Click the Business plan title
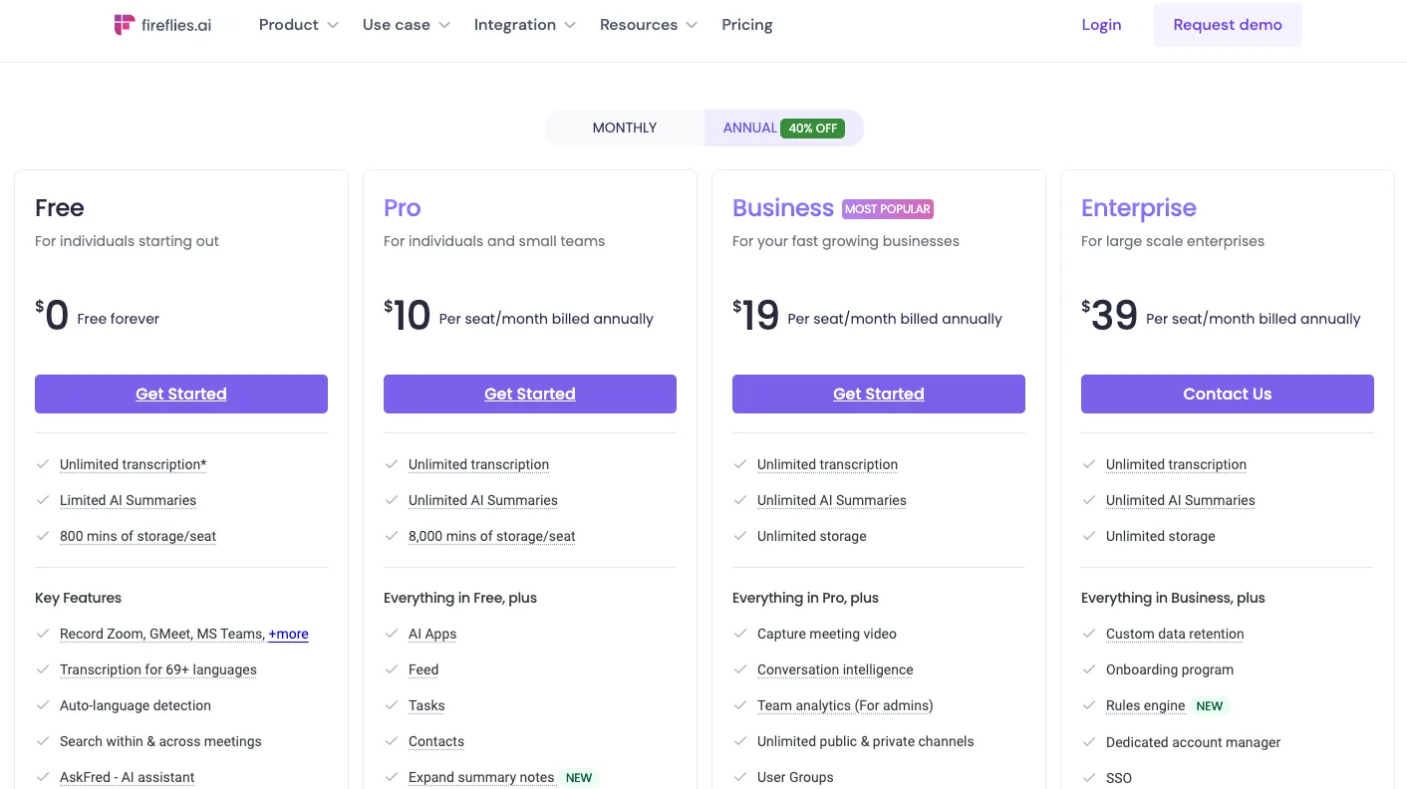This screenshot has width=1407, height=789. pyautogui.click(x=783, y=208)
